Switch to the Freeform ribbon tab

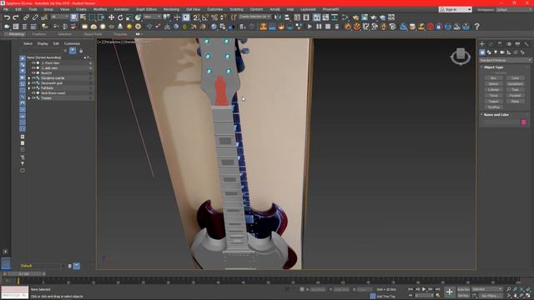pyautogui.click(x=39, y=34)
